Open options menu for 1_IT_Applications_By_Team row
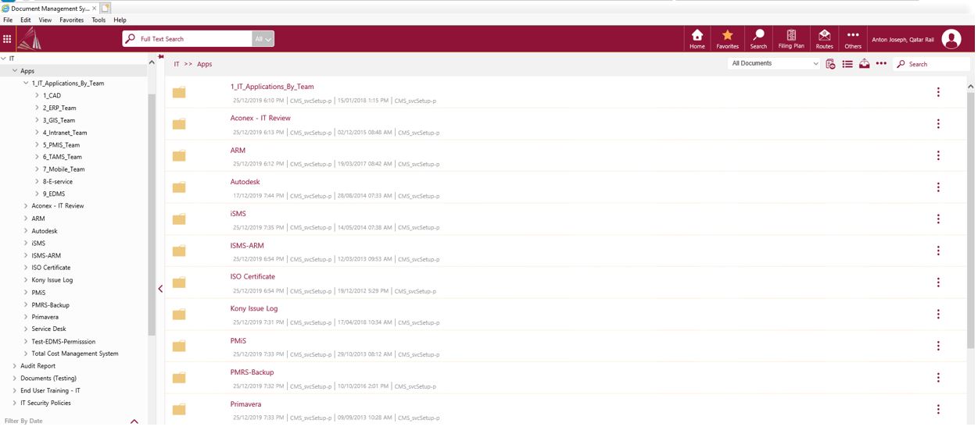Image resolution: width=978 pixels, height=441 pixels. pyautogui.click(x=938, y=92)
